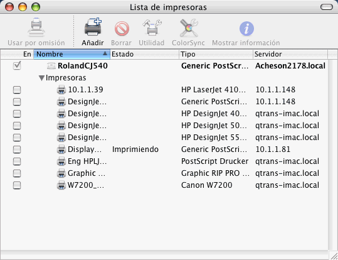Click the Borrar delete icon
The height and width of the screenshot is (260, 338).
[122, 28]
